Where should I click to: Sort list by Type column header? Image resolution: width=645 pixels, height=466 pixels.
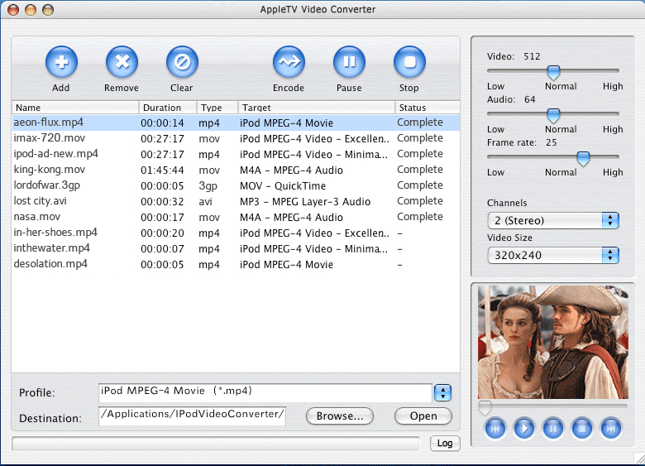click(217, 108)
